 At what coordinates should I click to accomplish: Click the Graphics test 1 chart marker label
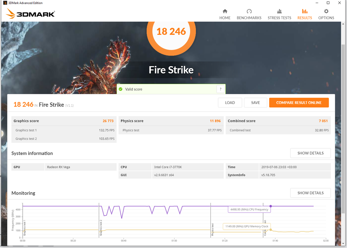coord(24,228)
